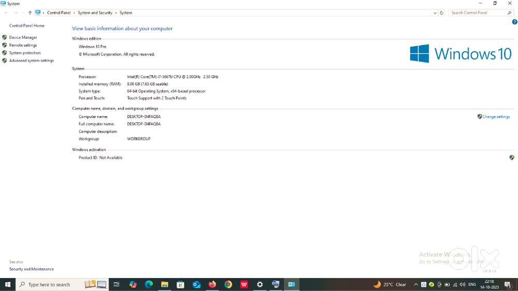This screenshot has height=291, width=518.
Task: Open Firefox from the taskbar
Action: click(212, 284)
